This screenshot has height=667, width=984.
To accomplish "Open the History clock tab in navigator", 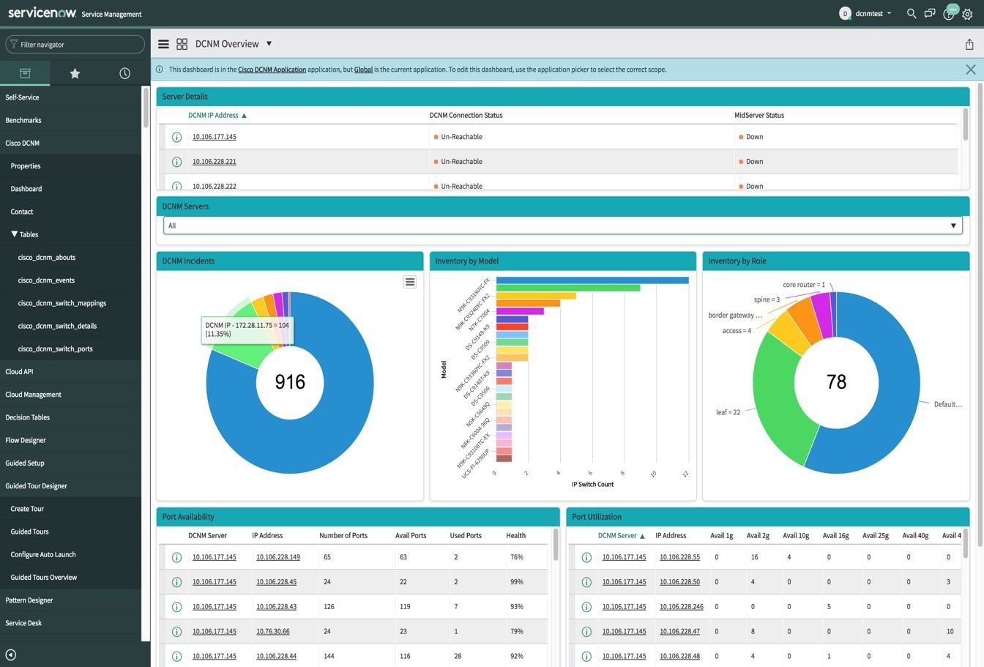I will pos(124,73).
